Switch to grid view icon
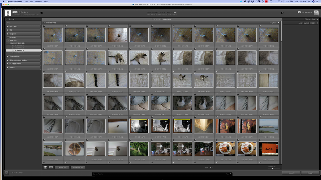321x180 pixels. point(45,168)
